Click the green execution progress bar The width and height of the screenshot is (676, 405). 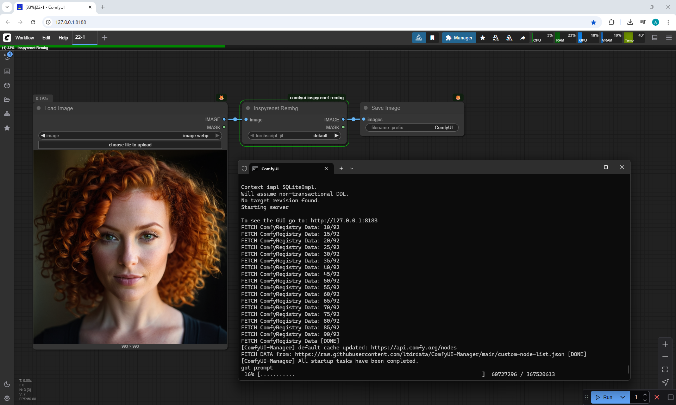pyautogui.click(x=113, y=46)
